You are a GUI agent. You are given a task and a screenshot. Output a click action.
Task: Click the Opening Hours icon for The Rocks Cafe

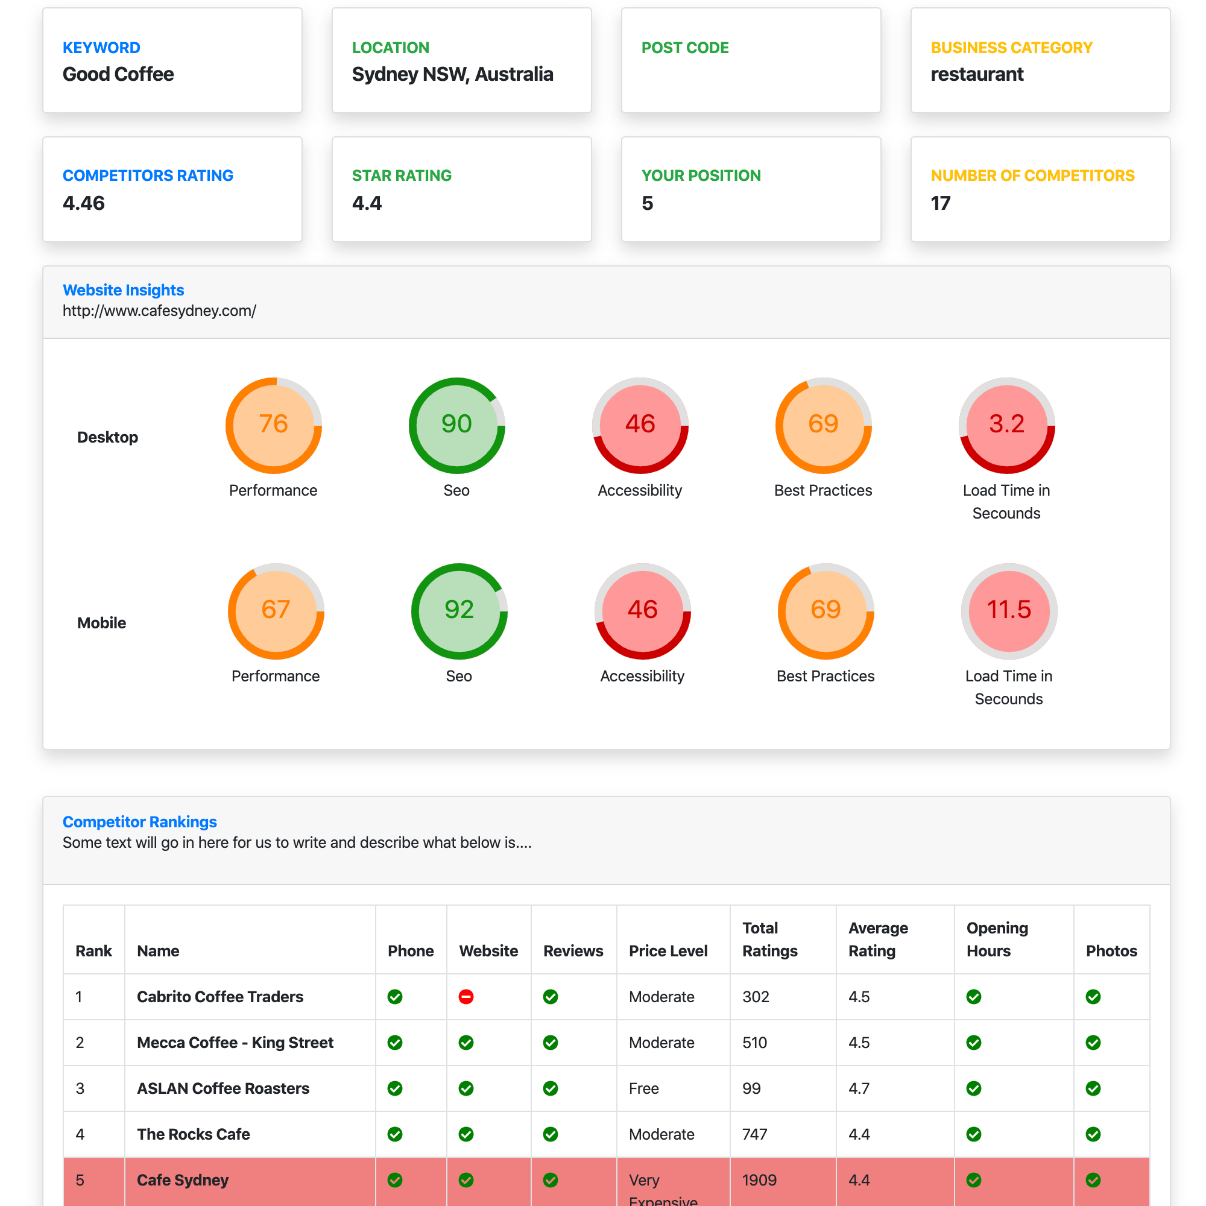pyautogui.click(x=974, y=1134)
